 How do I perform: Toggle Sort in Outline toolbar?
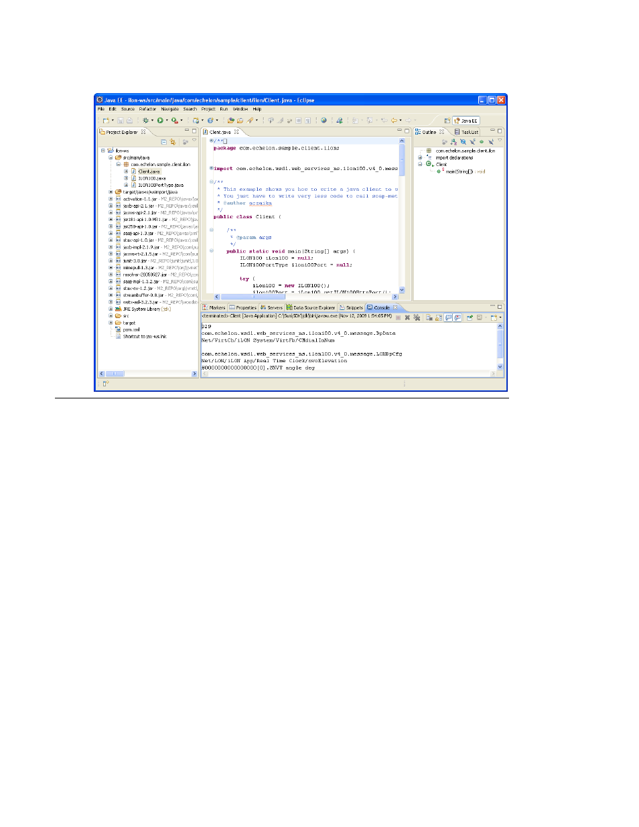click(x=453, y=141)
